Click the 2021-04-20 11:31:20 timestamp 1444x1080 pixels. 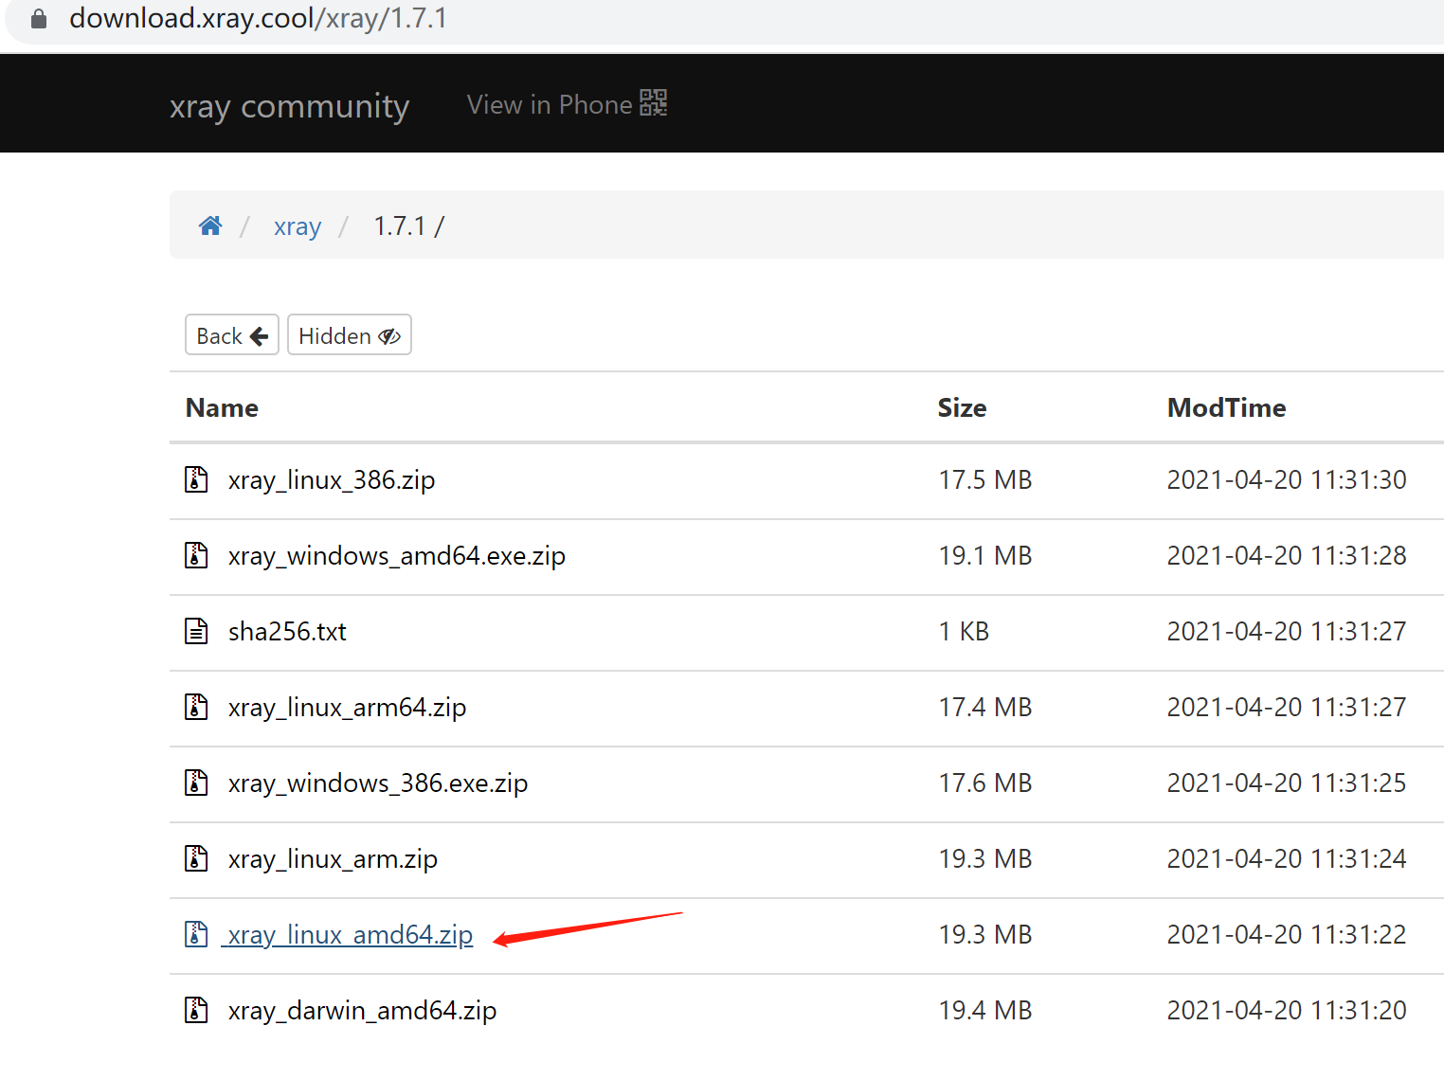[x=1287, y=1010]
